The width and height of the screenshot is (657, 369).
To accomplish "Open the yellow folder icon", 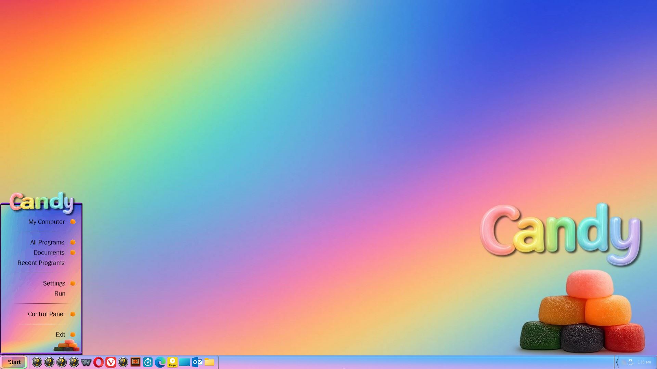I will tap(209, 362).
